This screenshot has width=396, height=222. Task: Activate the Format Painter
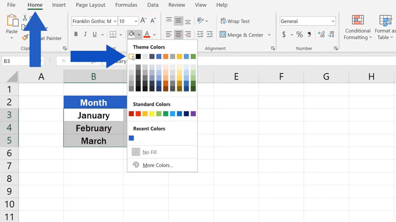pyautogui.click(x=25, y=38)
